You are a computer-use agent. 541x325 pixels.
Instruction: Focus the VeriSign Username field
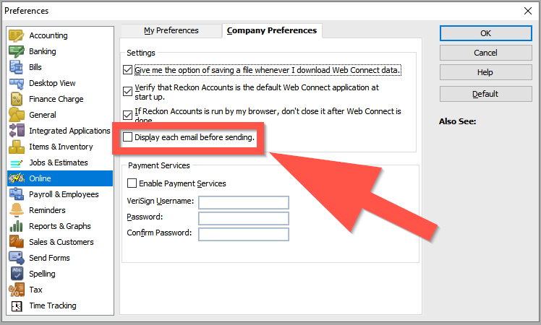click(244, 202)
